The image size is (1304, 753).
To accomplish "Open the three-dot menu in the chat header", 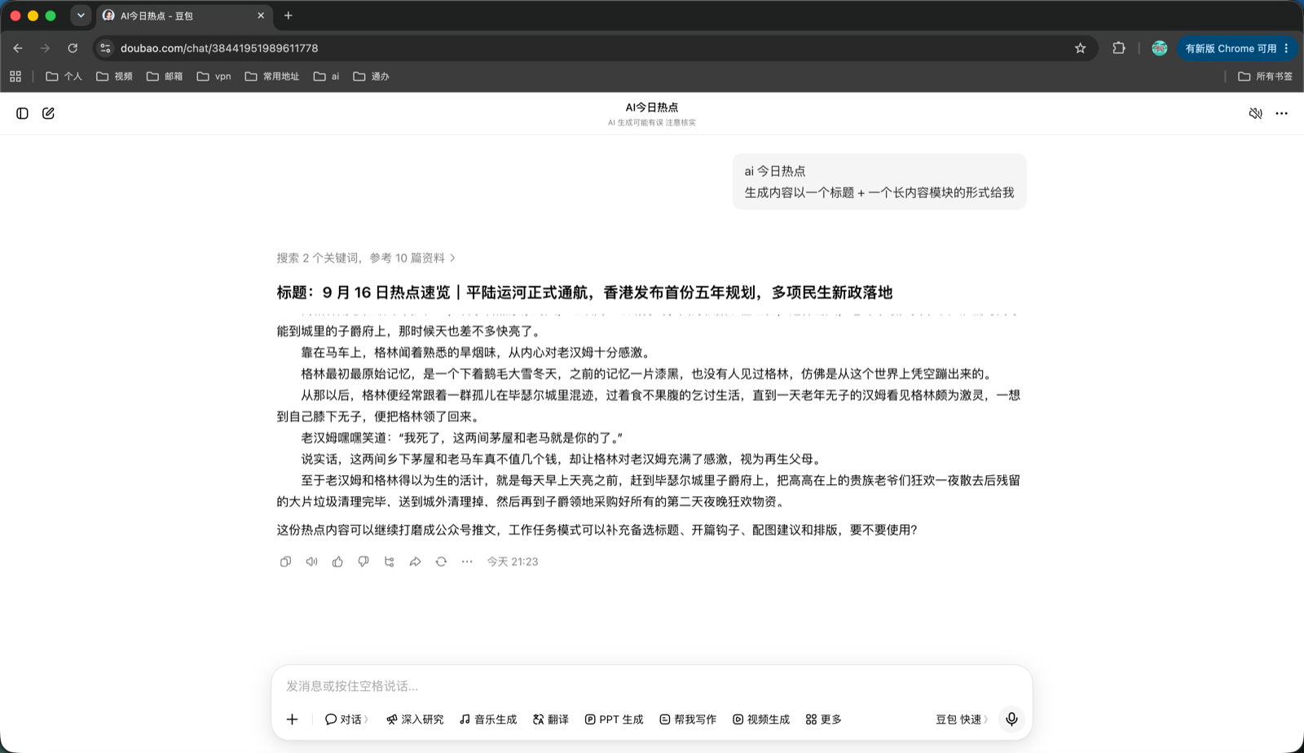I will click(x=1281, y=113).
